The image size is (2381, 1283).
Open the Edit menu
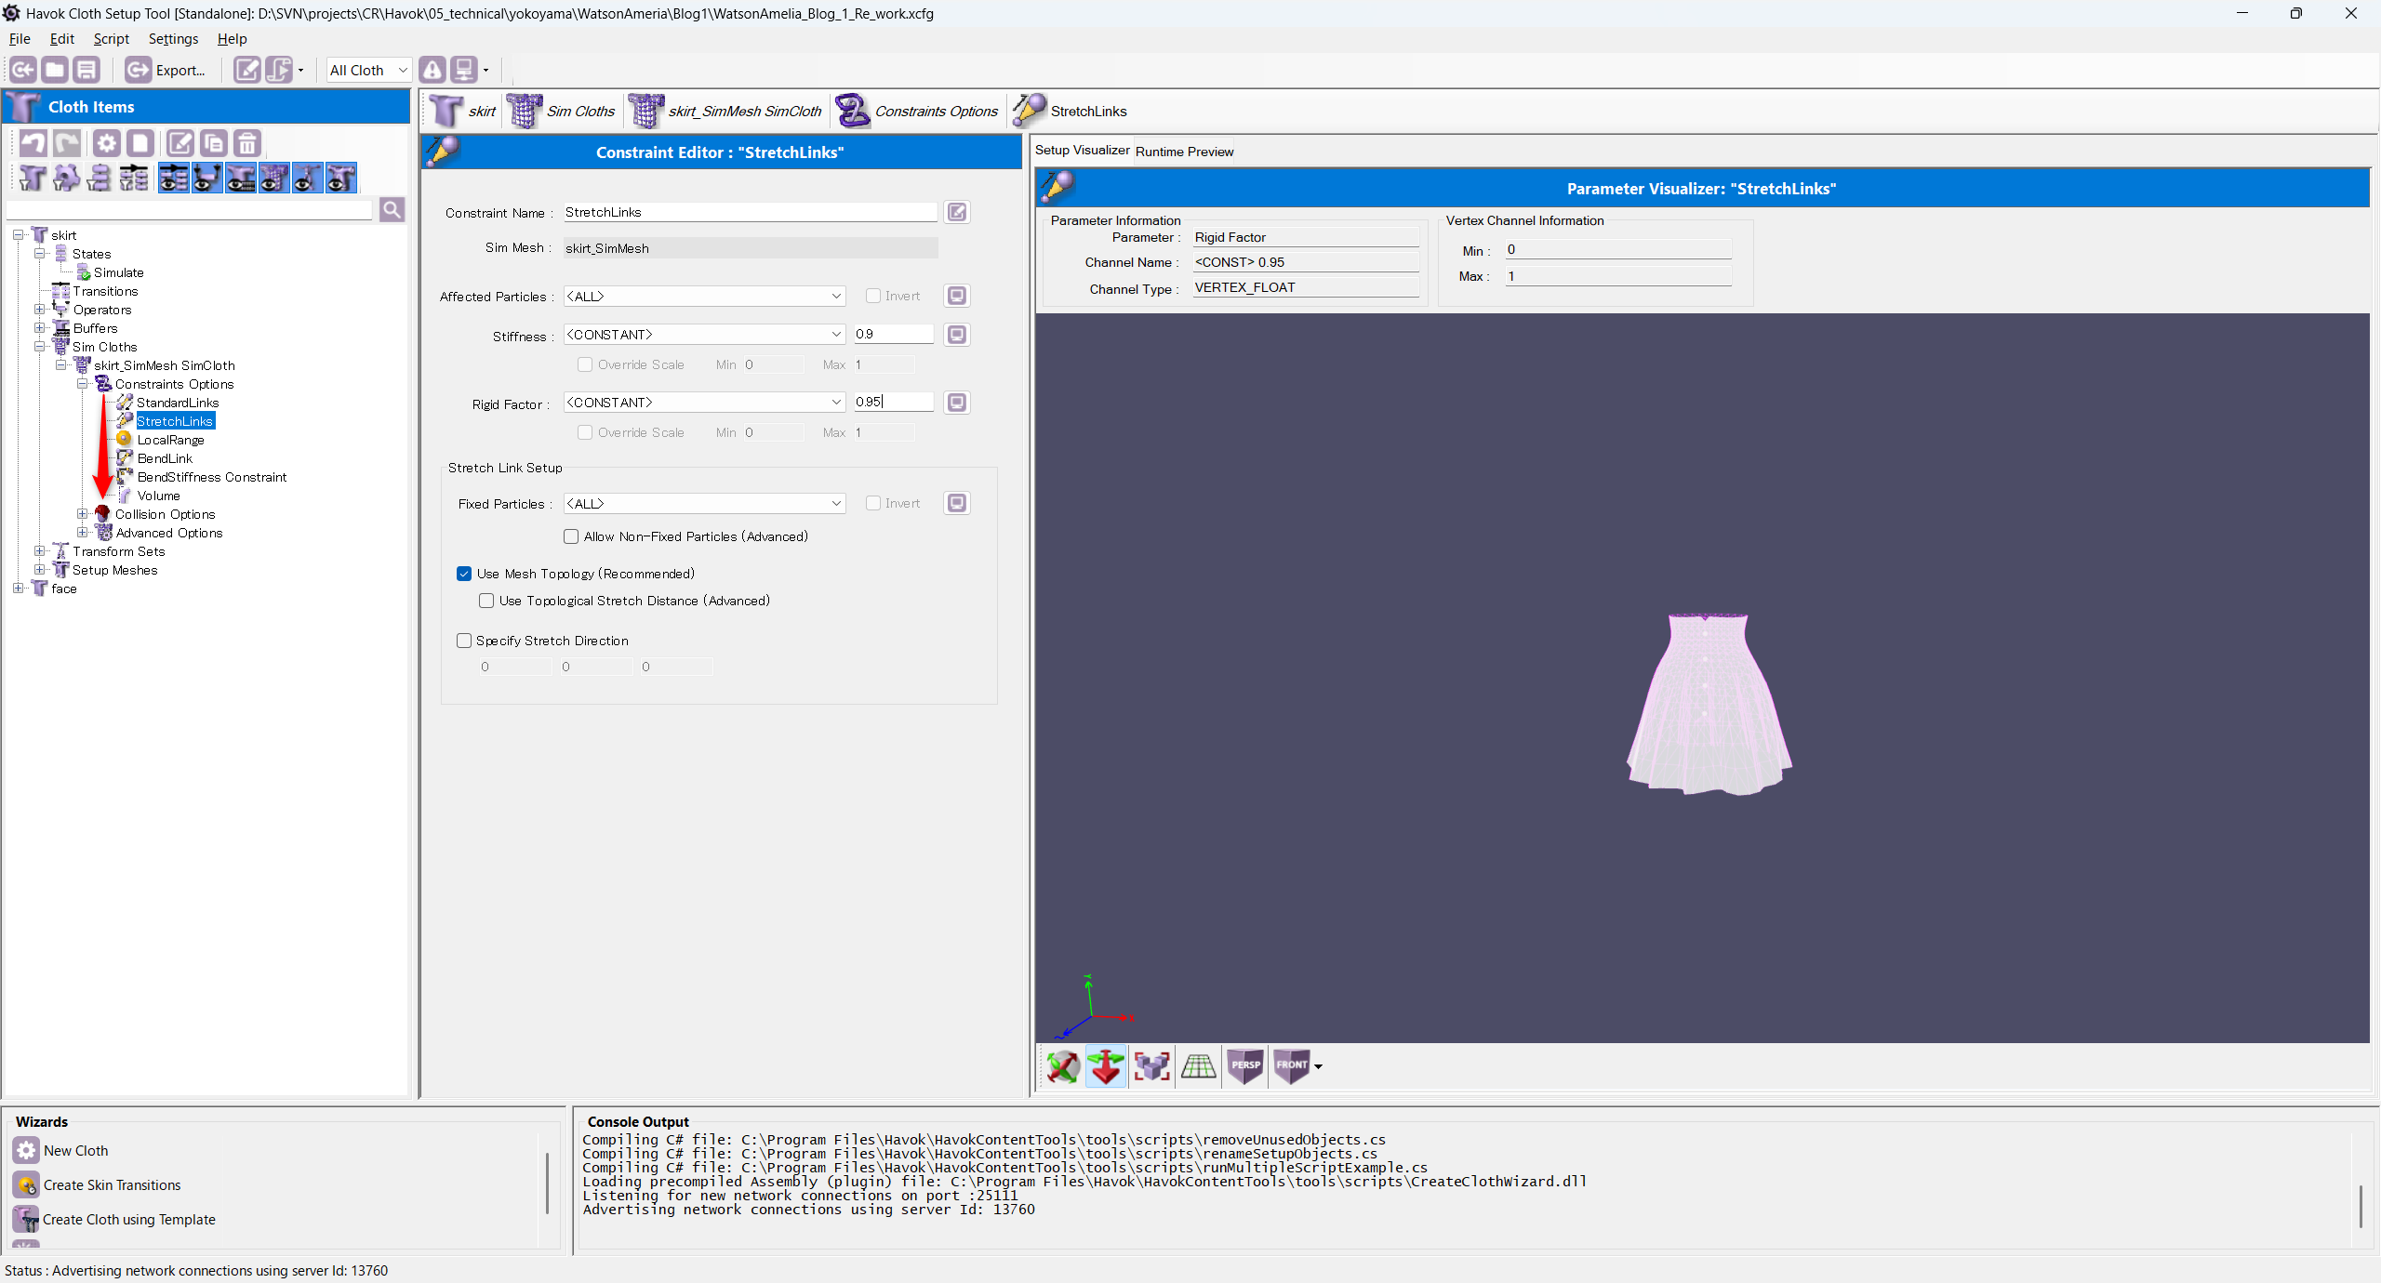(62, 38)
